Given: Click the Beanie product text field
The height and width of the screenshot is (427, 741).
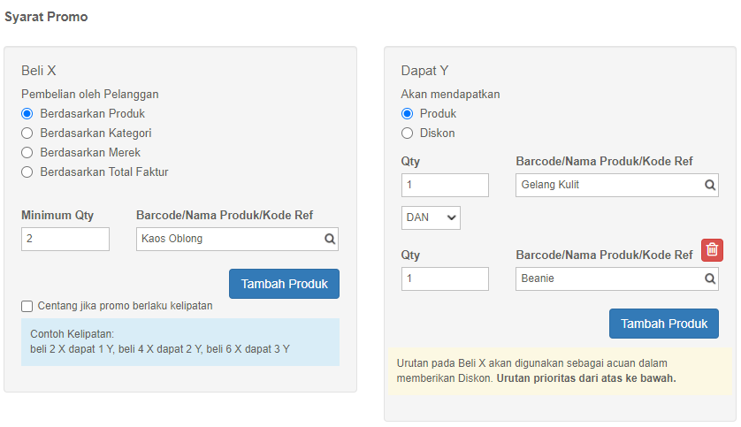Looking at the screenshot, I should pyautogui.click(x=617, y=278).
